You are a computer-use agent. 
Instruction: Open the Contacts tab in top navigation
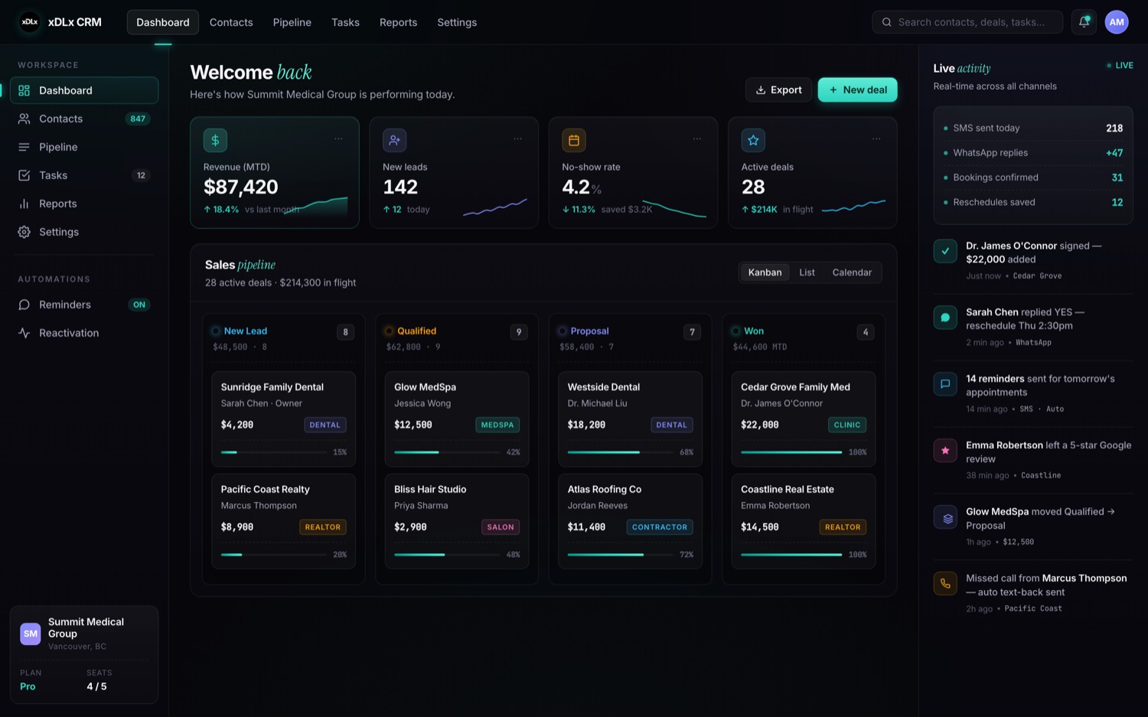pos(231,22)
